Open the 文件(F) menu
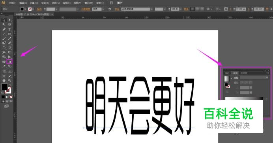The image size is (273, 143). click(12, 3)
